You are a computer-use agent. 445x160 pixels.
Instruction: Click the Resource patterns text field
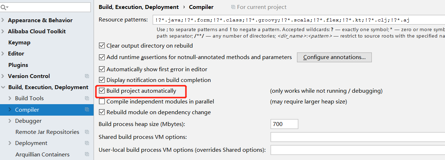pos(298,20)
